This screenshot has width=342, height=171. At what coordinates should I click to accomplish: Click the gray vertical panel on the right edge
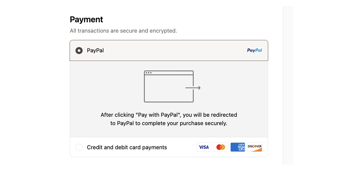[288, 85]
